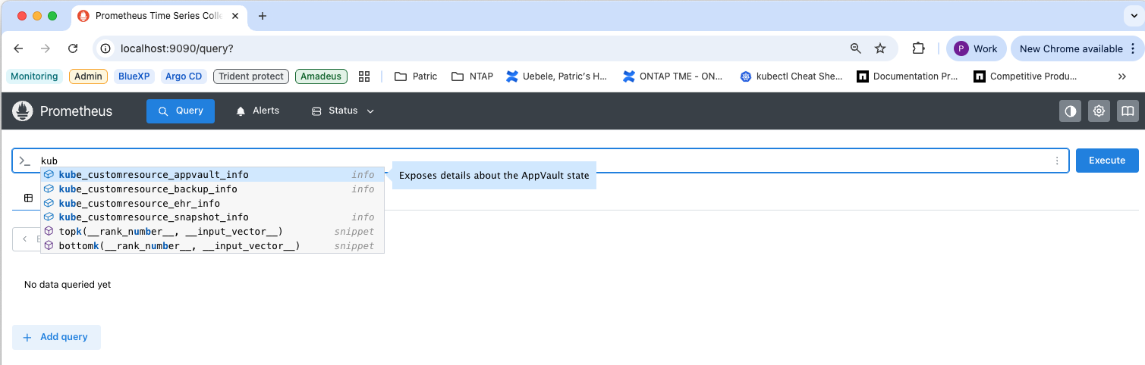Open the Amadeus bookmark group
The height and width of the screenshot is (365, 1145).
[x=321, y=76]
